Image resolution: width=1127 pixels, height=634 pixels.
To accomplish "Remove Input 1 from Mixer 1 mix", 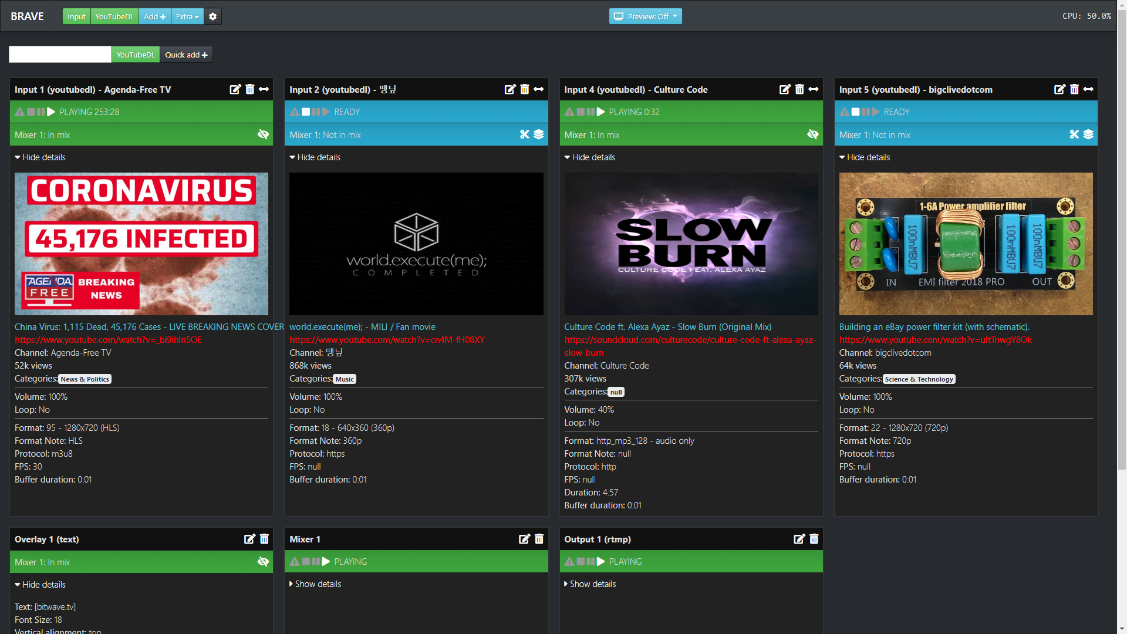I will click(x=263, y=134).
